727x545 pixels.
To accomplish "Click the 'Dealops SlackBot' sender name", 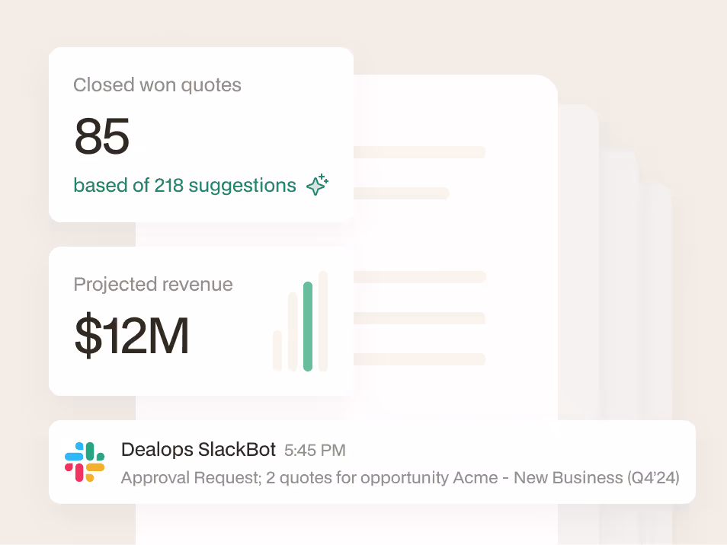I will (198, 450).
